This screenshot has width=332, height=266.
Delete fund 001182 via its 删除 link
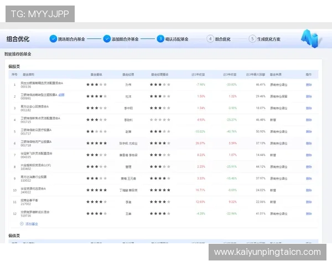tap(309, 108)
